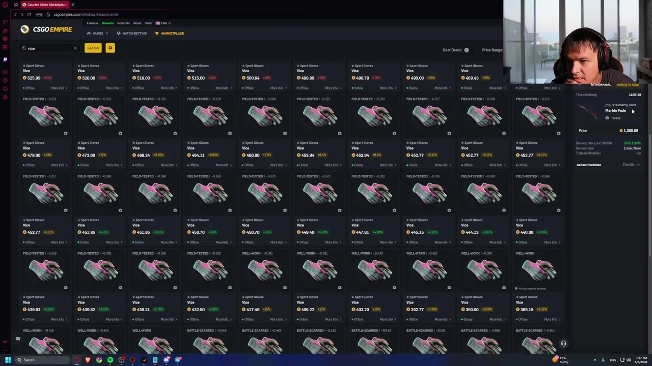Open the chat bubble icon at bottom left

(17, 339)
